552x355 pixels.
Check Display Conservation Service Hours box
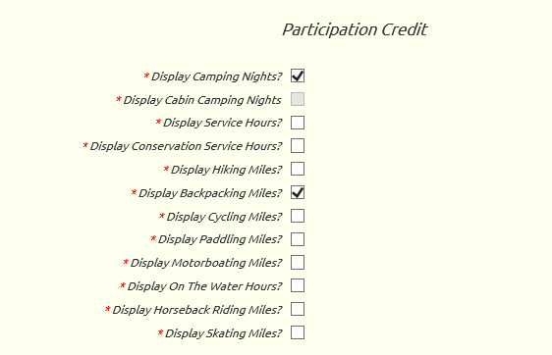pyautogui.click(x=298, y=146)
